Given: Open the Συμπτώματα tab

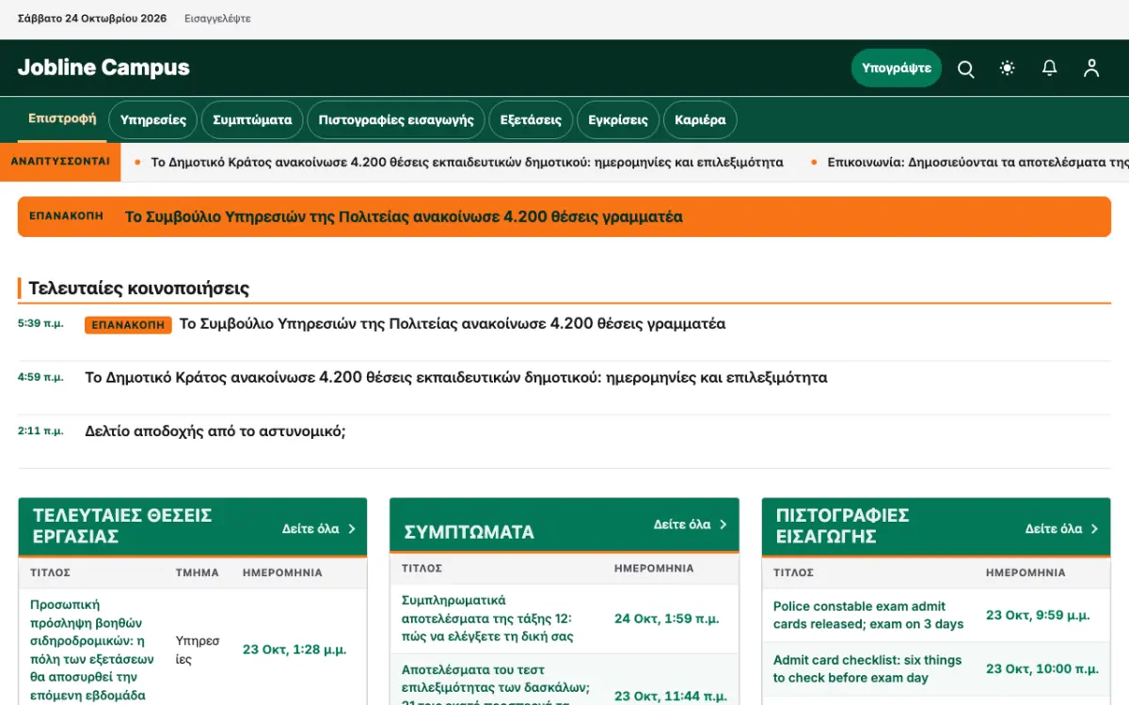Looking at the screenshot, I should tap(252, 120).
